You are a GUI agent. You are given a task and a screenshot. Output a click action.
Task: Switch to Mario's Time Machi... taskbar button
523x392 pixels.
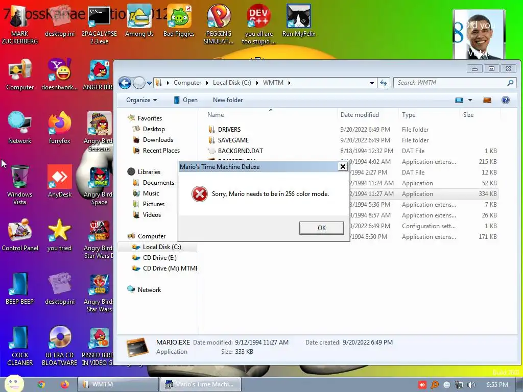(200, 384)
